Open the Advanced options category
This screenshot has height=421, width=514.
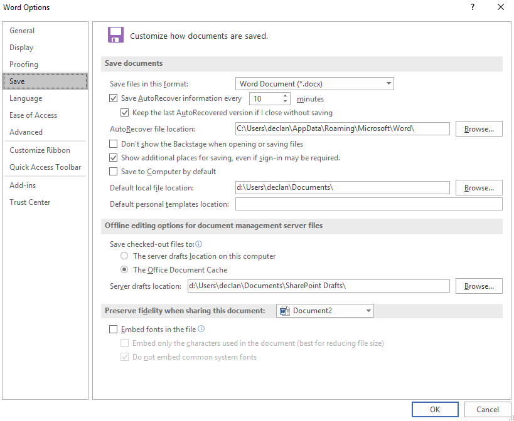coord(26,132)
